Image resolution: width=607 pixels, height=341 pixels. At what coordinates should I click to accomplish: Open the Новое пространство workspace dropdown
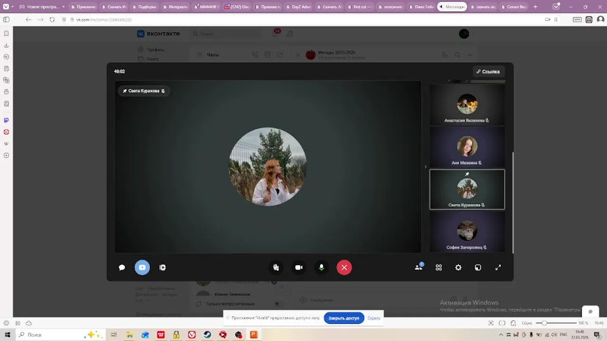(x=42, y=7)
